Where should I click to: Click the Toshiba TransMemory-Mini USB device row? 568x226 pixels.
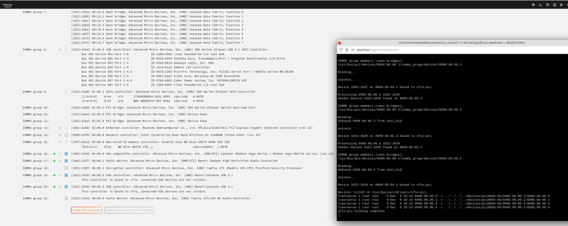click(x=183, y=58)
